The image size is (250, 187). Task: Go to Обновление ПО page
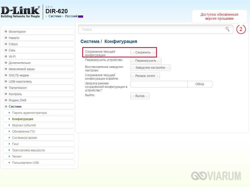23,132
